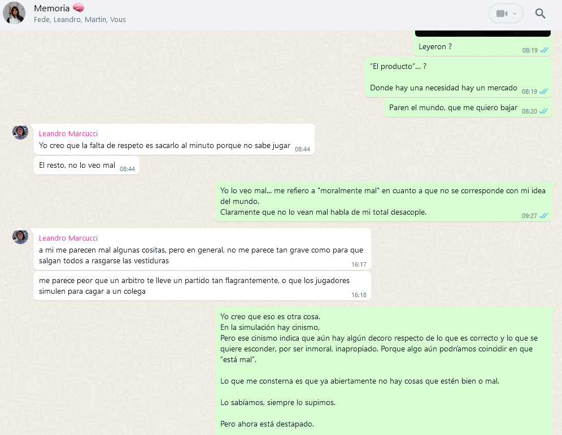Screen dimensions: 562x435
Task: Select the 'falta de respeto es sacarlo' message
Action: [174, 140]
